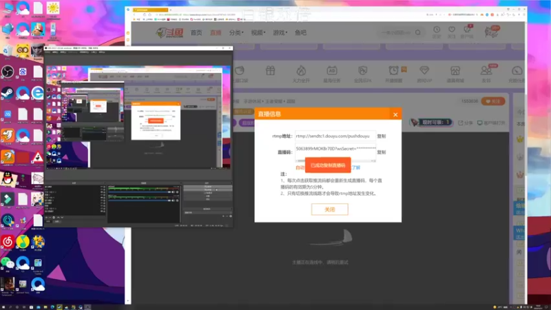This screenshot has height=310, width=551.
Task: Open the This PC desktop icon
Action: pyautogui.click(x=8, y=8)
